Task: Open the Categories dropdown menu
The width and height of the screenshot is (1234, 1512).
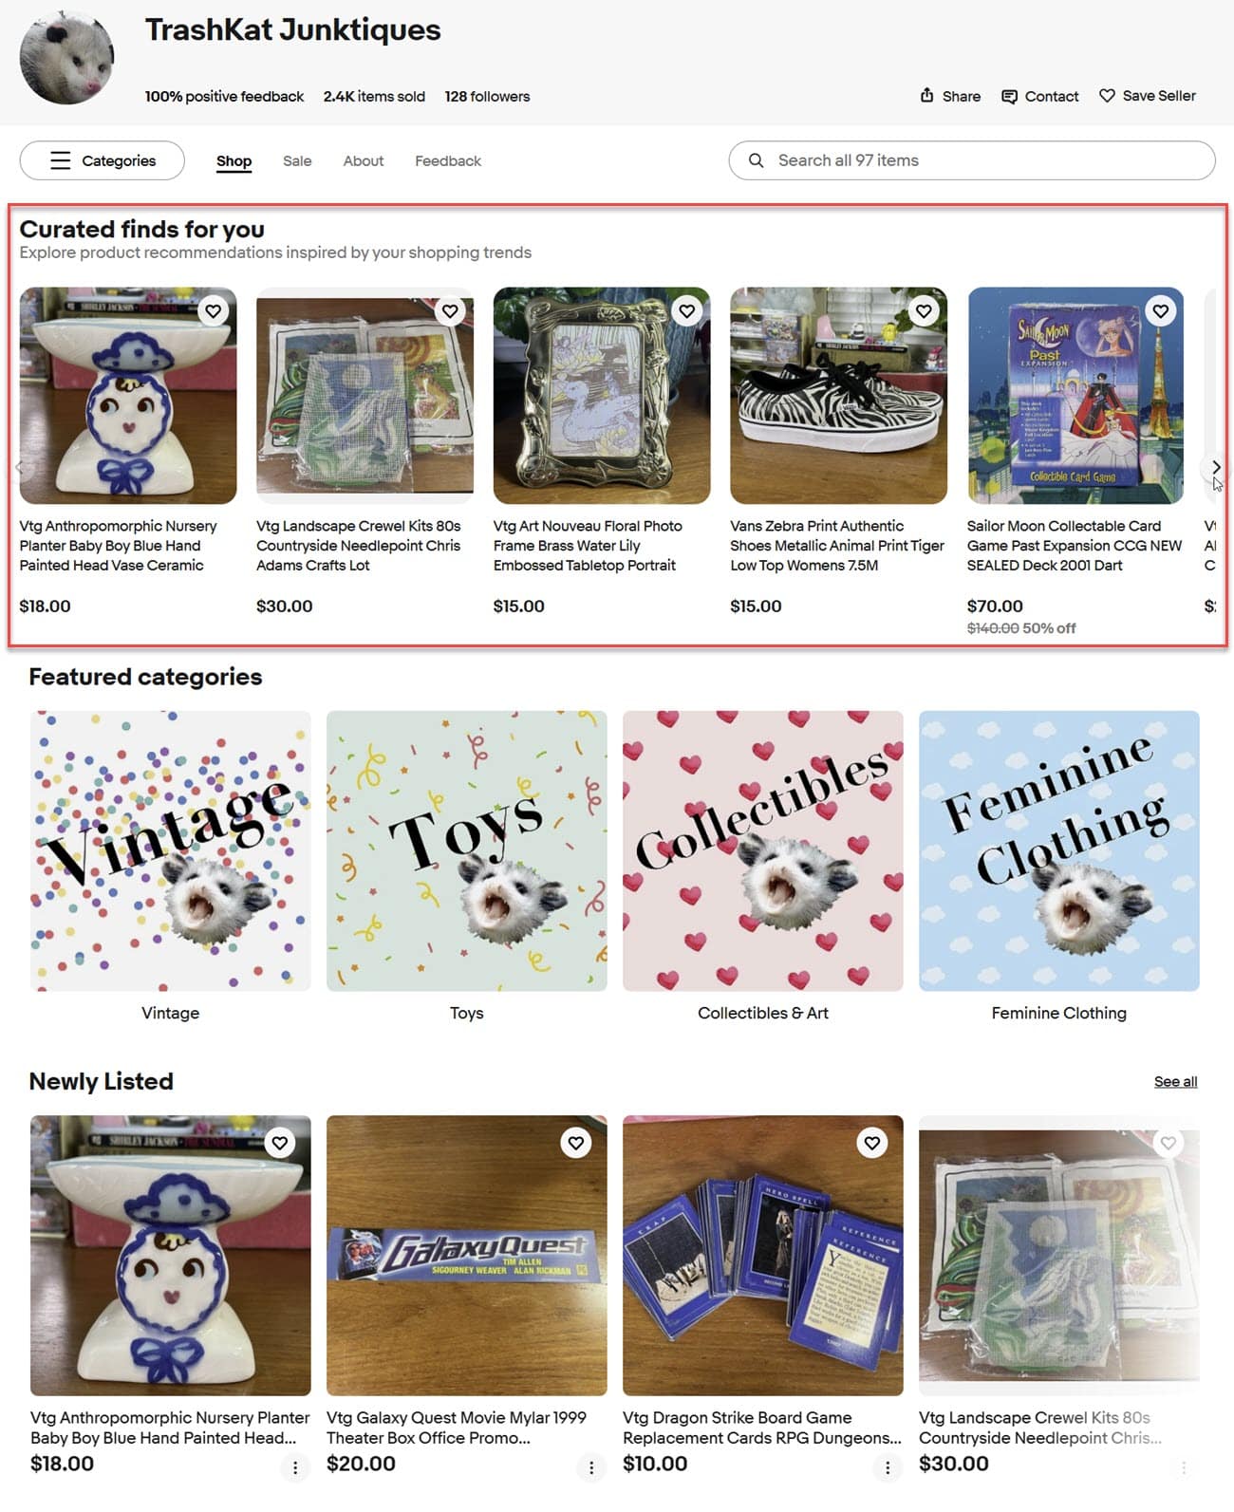Action: pos(103,160)
